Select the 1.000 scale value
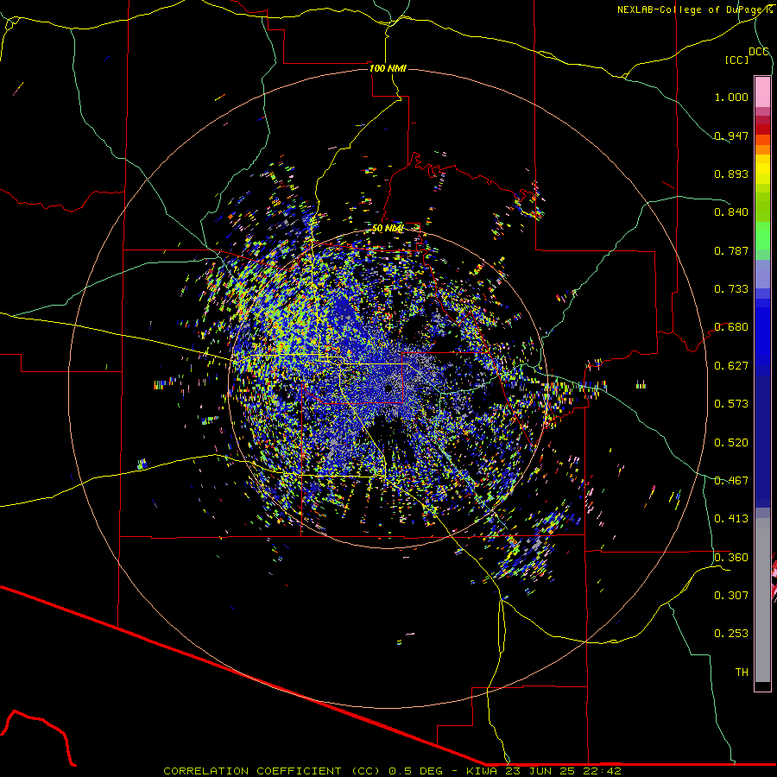This screenshot has height=777, width=777. pyautogui.click(x=731, y=97)
